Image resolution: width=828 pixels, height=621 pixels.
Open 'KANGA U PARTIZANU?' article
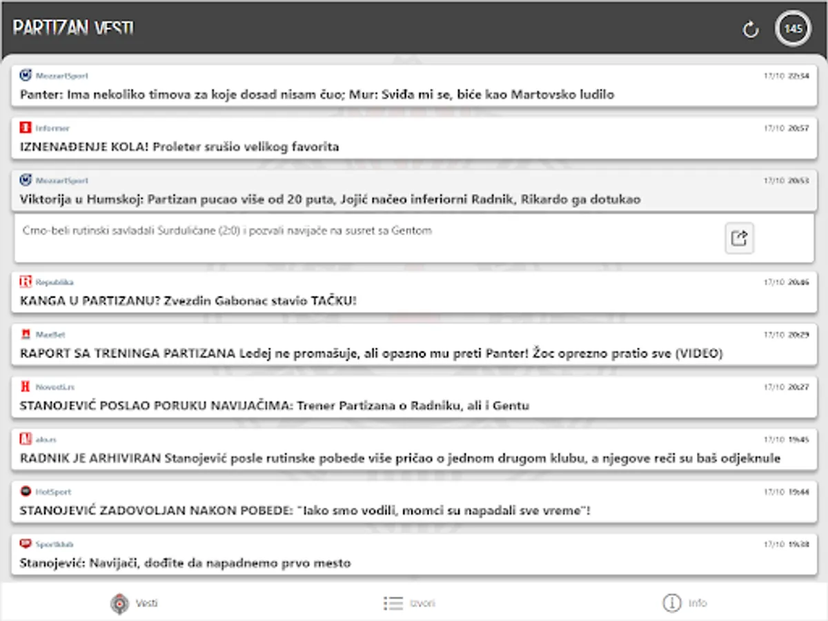point(414,292)
